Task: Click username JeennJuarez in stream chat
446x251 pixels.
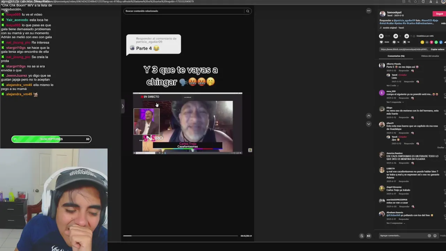Action: 16,76
